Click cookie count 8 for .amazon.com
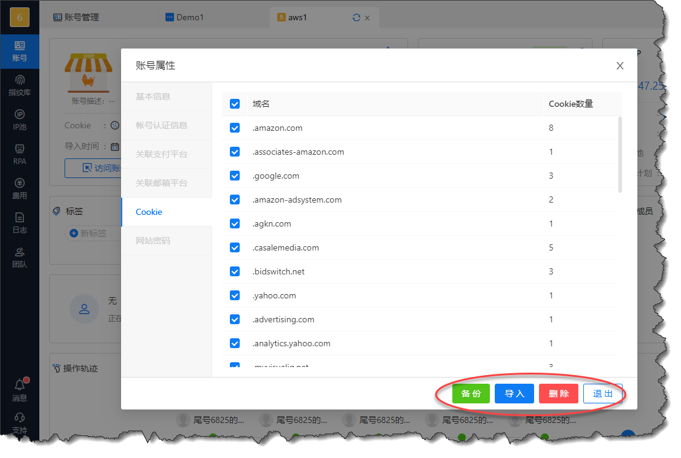Screen dimensions: 681x458 [x=551, y=128]
